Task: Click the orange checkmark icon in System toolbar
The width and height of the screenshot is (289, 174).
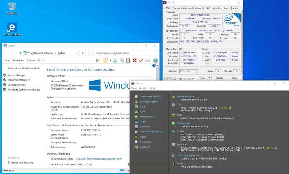Action: click(141, 60)
